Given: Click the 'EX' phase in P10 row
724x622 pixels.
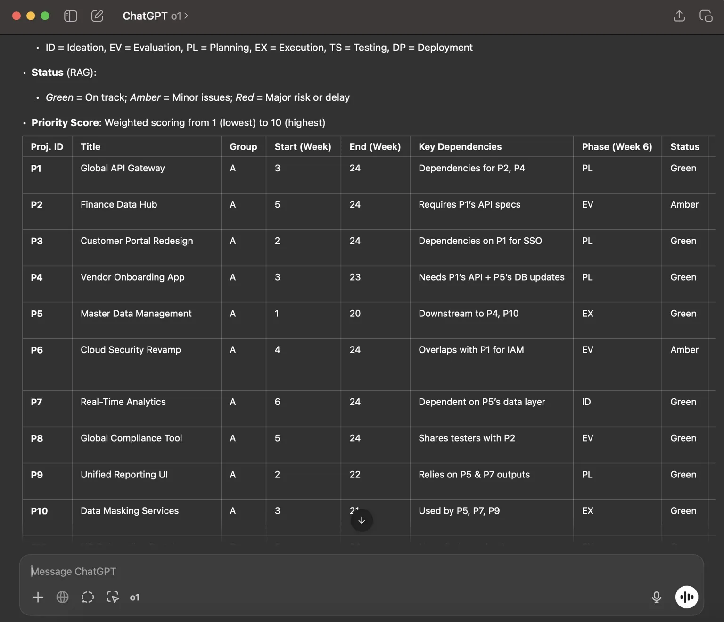Looking at the screenshot, I should (x=587, y=510).
